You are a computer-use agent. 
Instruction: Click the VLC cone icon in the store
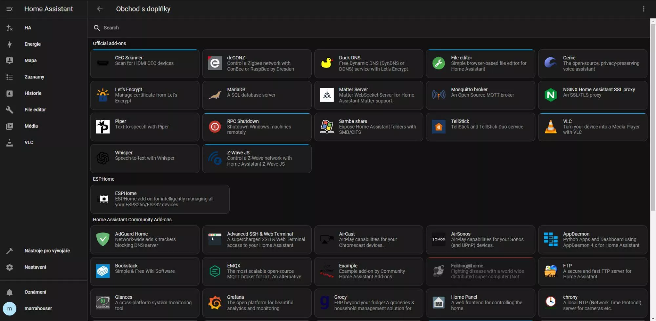[551, 127]
